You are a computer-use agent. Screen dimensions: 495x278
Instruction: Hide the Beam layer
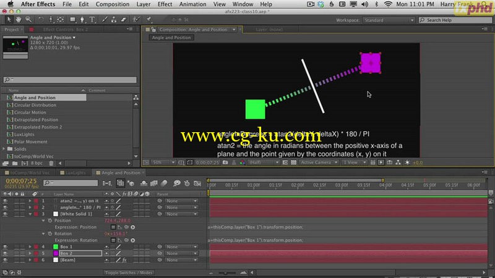tap(5, 260)
